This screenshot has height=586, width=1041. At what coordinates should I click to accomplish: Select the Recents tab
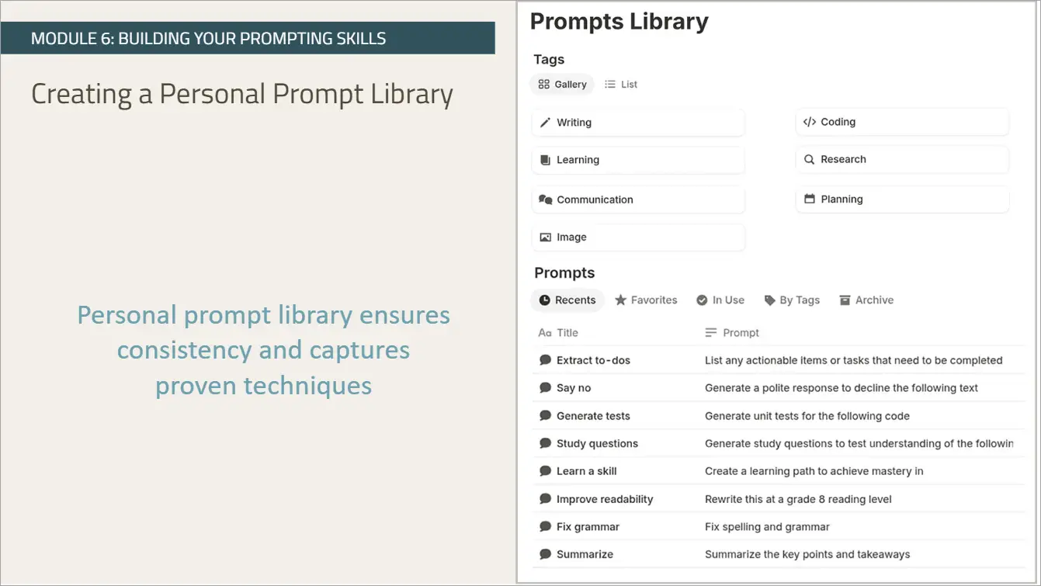point(567,300)
